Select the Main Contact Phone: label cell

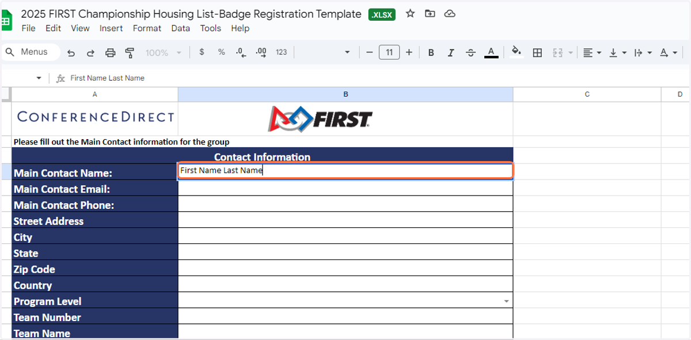[x=95, y=205]
